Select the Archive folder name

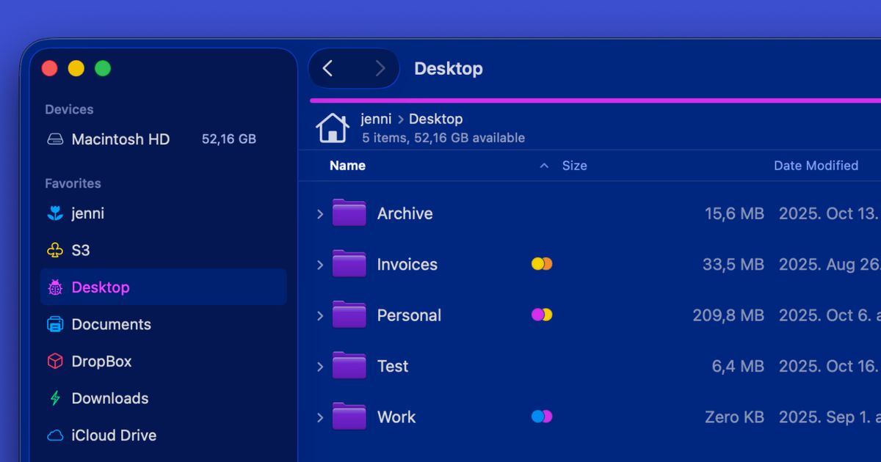pyautogui.click(x=405, y=213)
